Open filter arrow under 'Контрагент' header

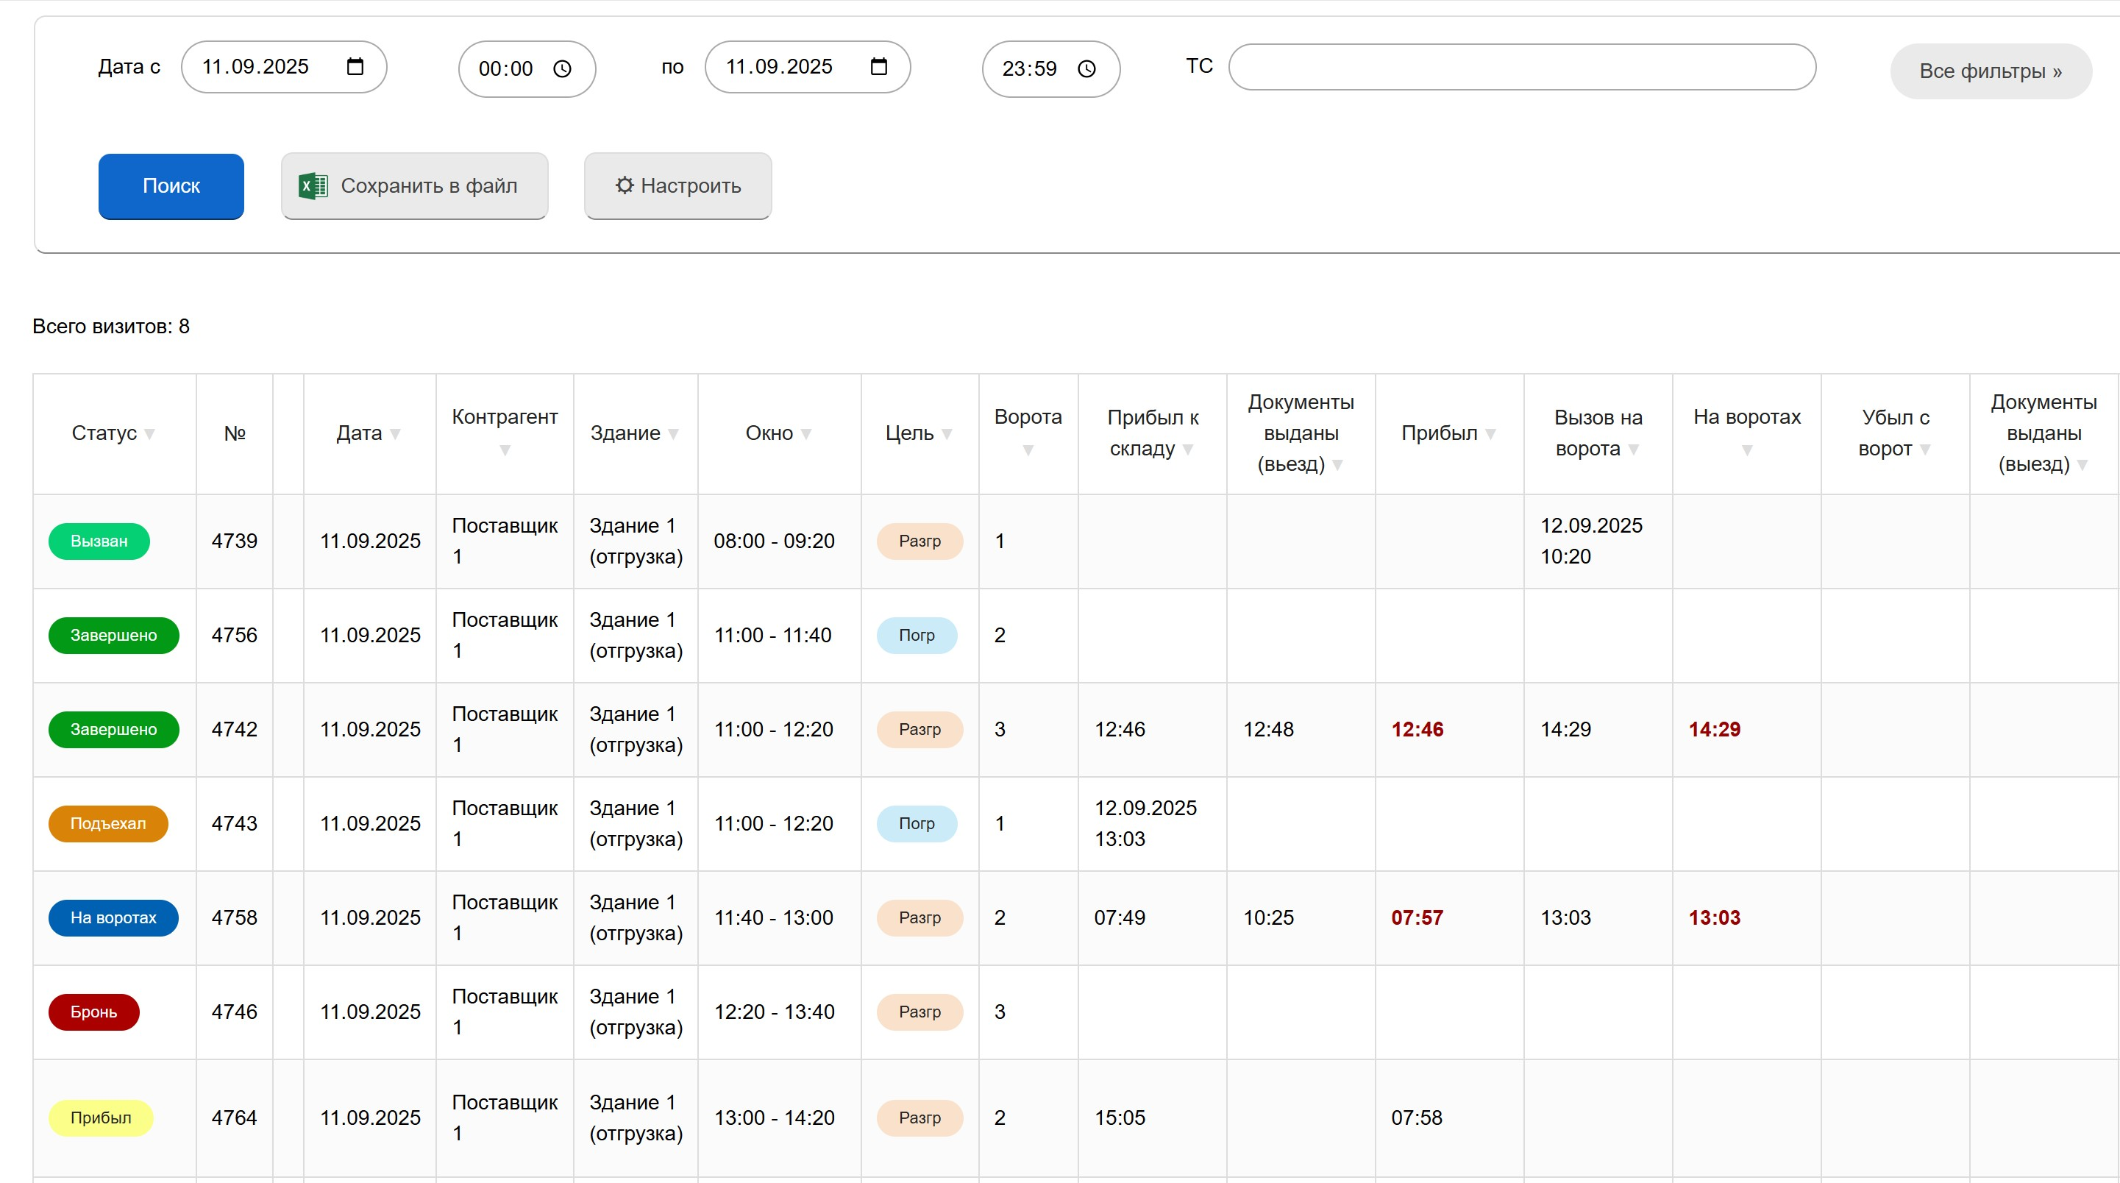point(505,450)
